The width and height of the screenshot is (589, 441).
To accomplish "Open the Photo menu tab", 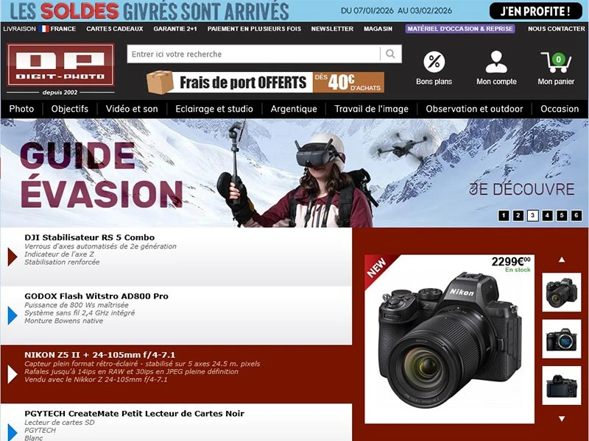I will [21, 108].
